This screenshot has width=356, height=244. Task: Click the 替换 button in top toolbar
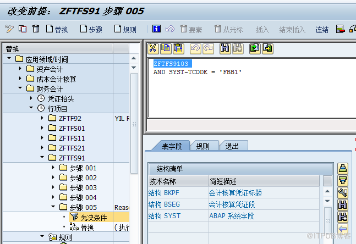click(57, 30)
